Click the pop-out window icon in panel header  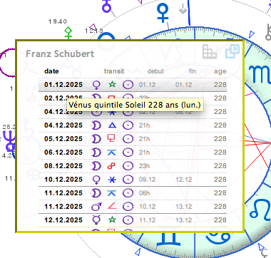pyautogui.click(x=232, y=51)
